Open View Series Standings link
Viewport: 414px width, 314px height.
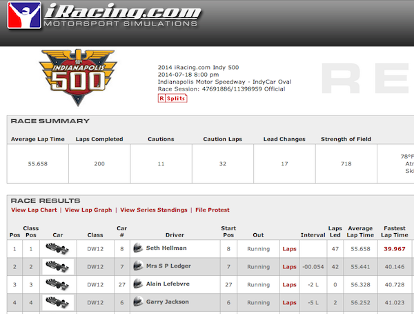point(154,210)
